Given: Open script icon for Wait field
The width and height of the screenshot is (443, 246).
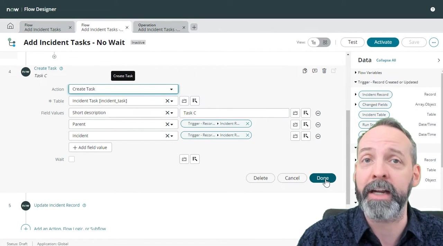Looking at the screenshot, I should click(184, 159).
